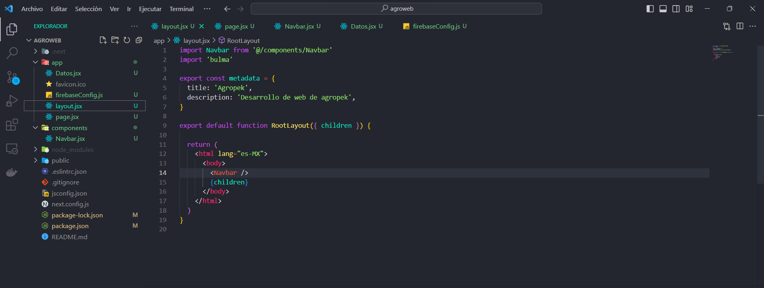
Task: Toggle the primary side bar
Action: [650, 9]
